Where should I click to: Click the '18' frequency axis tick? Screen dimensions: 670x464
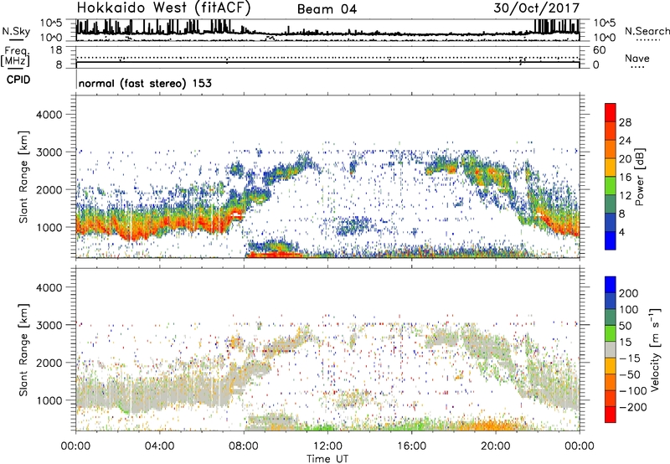coord(56,50)
